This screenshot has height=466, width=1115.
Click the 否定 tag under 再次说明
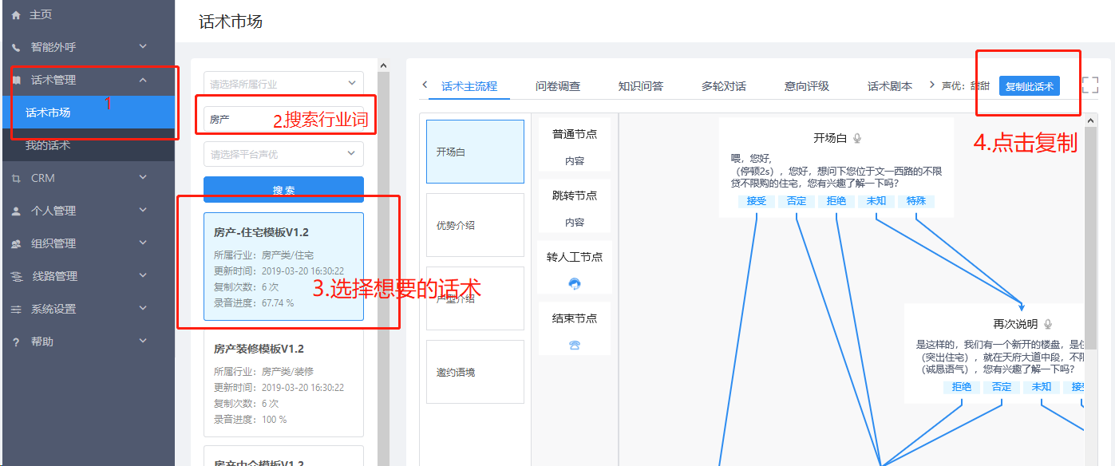coord(1002,387)
